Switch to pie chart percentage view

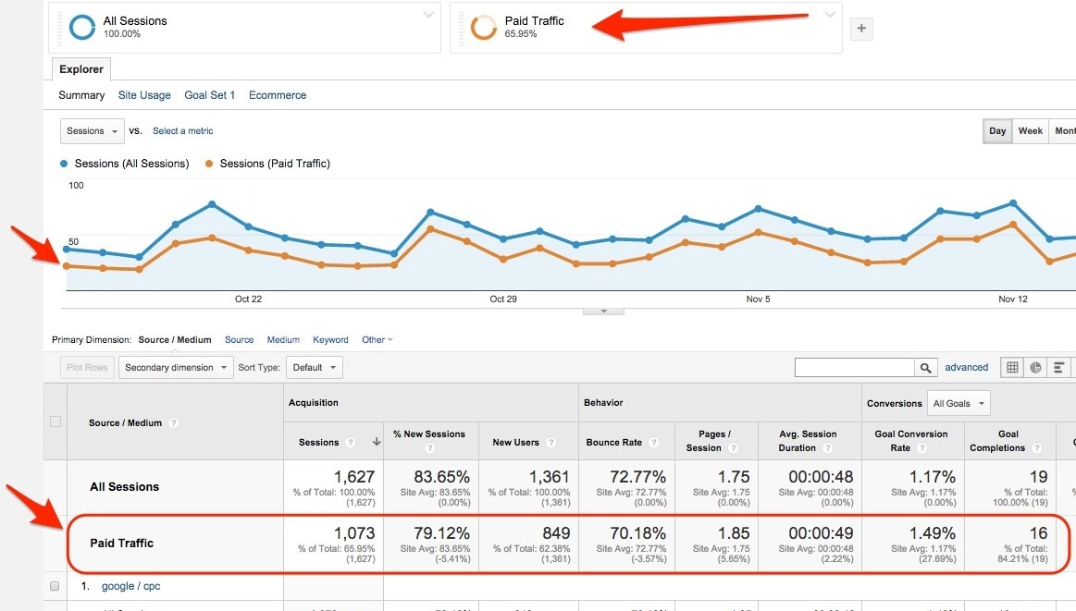coord(1035,368)
